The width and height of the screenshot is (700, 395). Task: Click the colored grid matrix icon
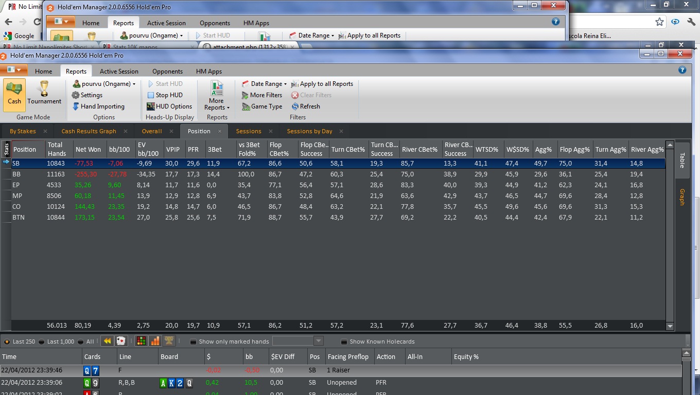pos(141,340)
